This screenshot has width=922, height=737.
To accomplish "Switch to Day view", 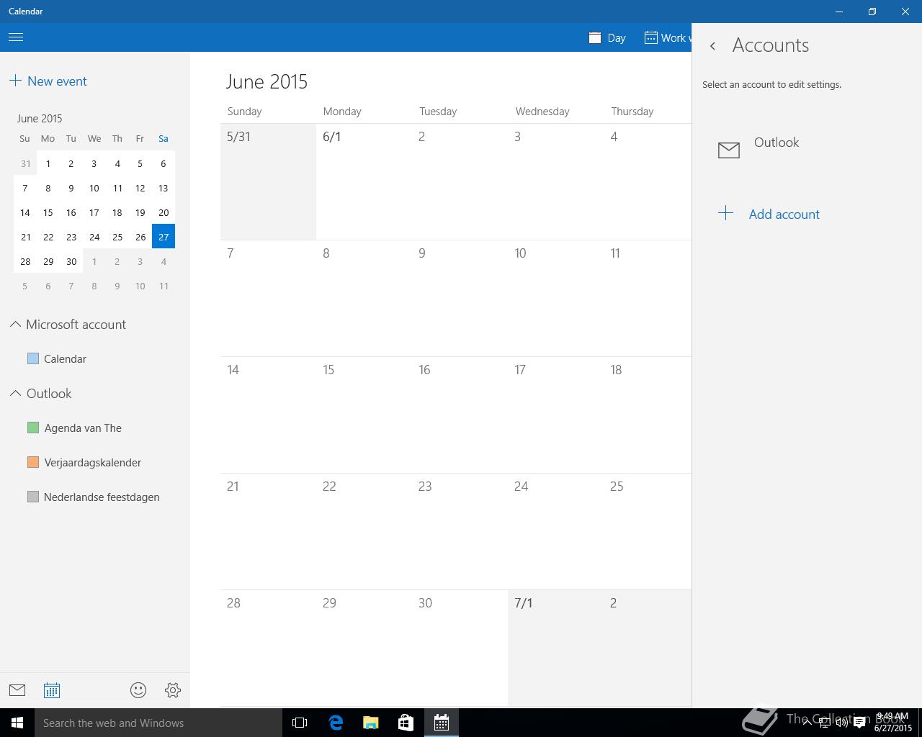I will pyautogui.click(x=607, y=37).
